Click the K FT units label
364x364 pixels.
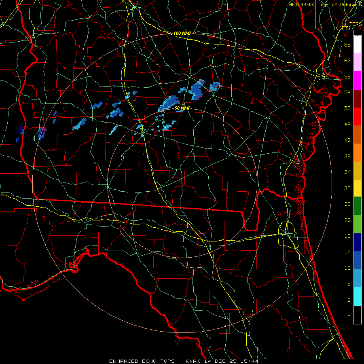pyautogui.click(x=342, y=28)
